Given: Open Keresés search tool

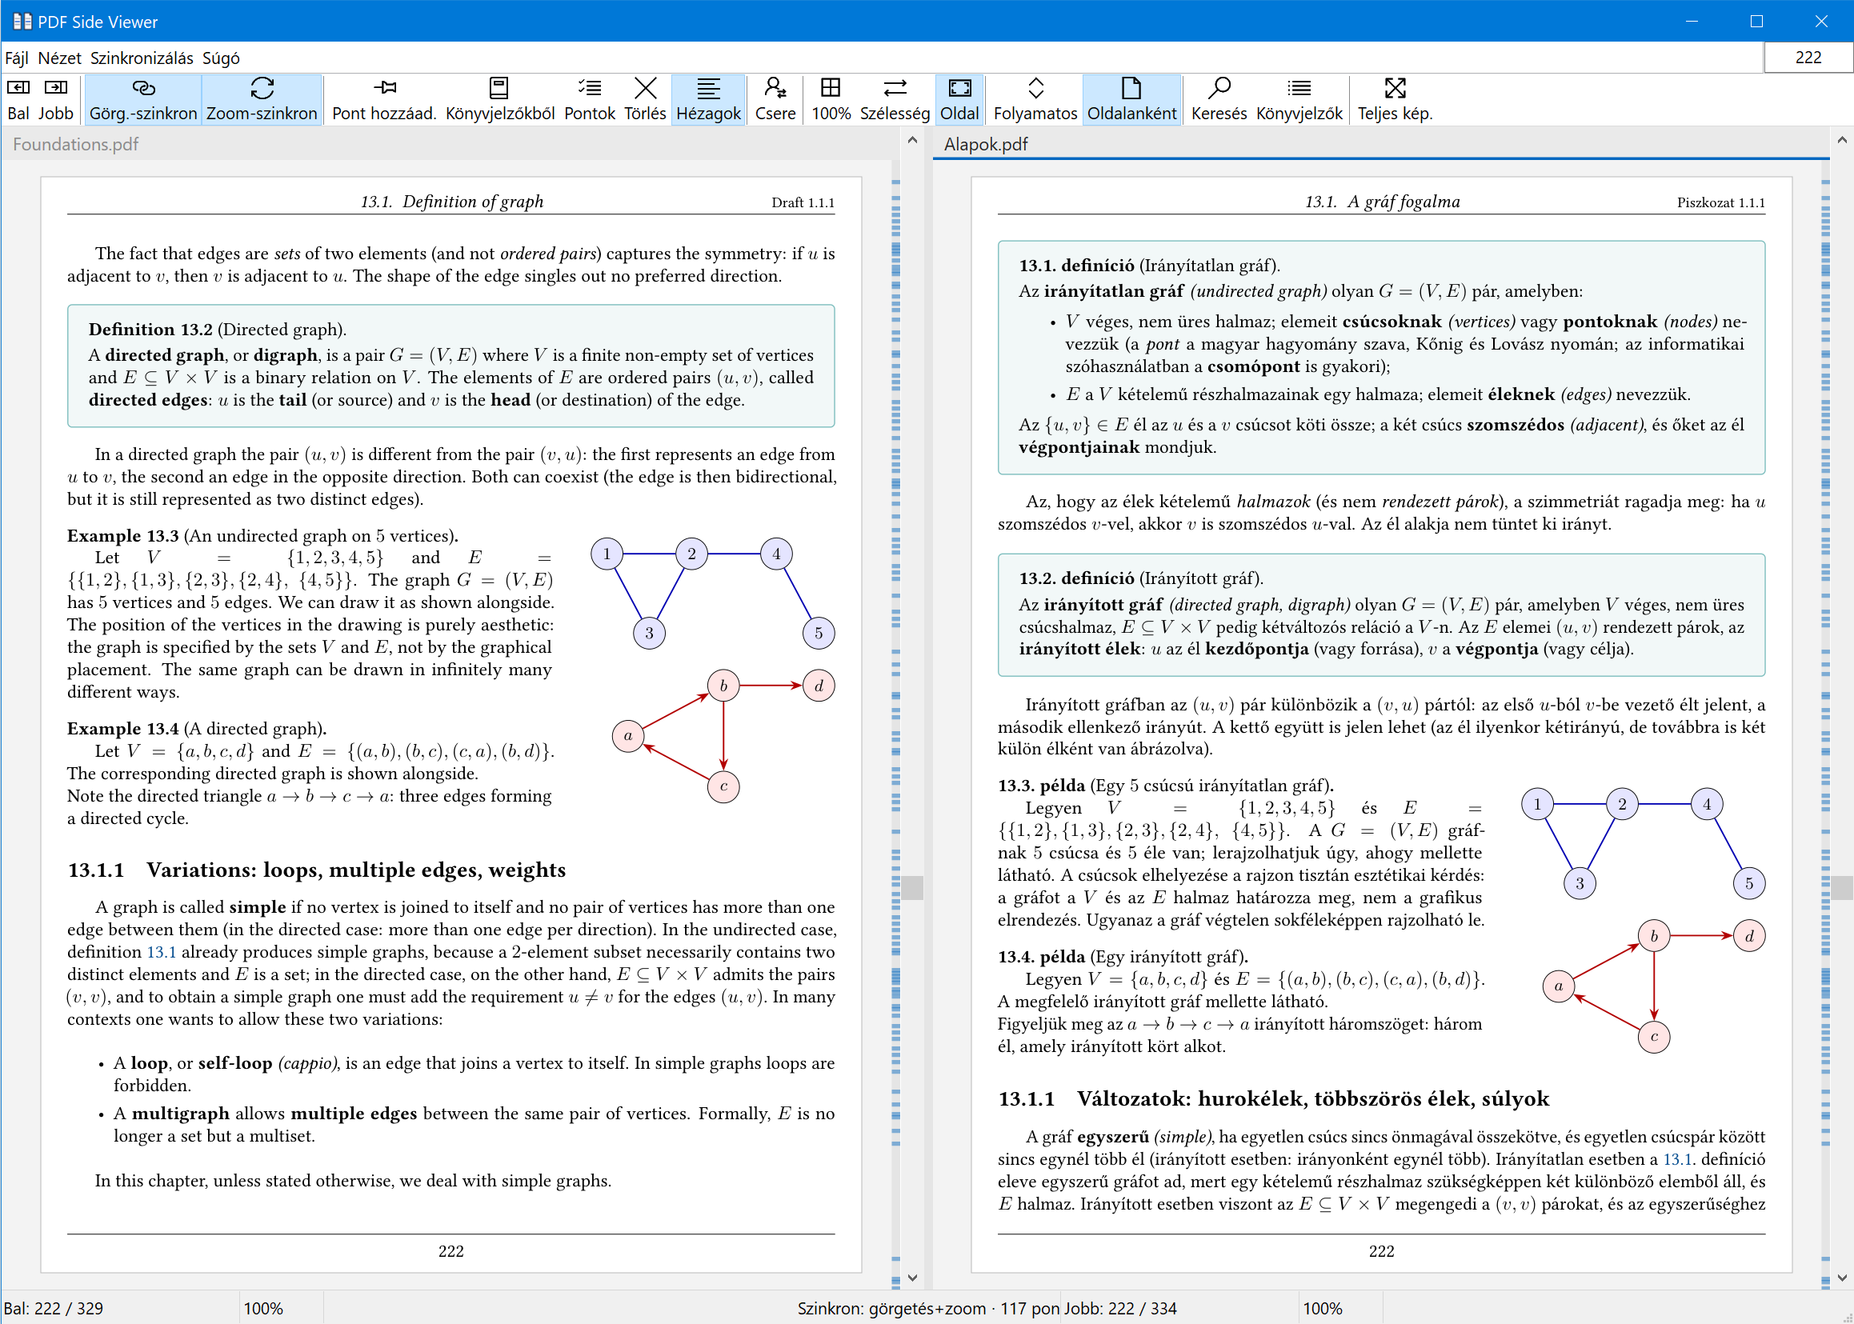Looking at the screenshot, I should click(x=1219, y=99).
